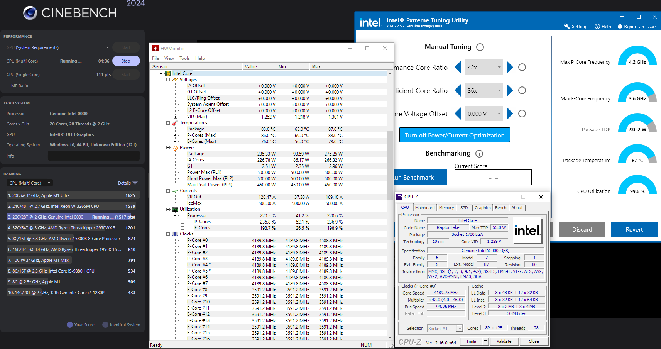Screen dimensions: 661x349
Task: Select the P-Core #0 clock row
Action: point(268,240)
